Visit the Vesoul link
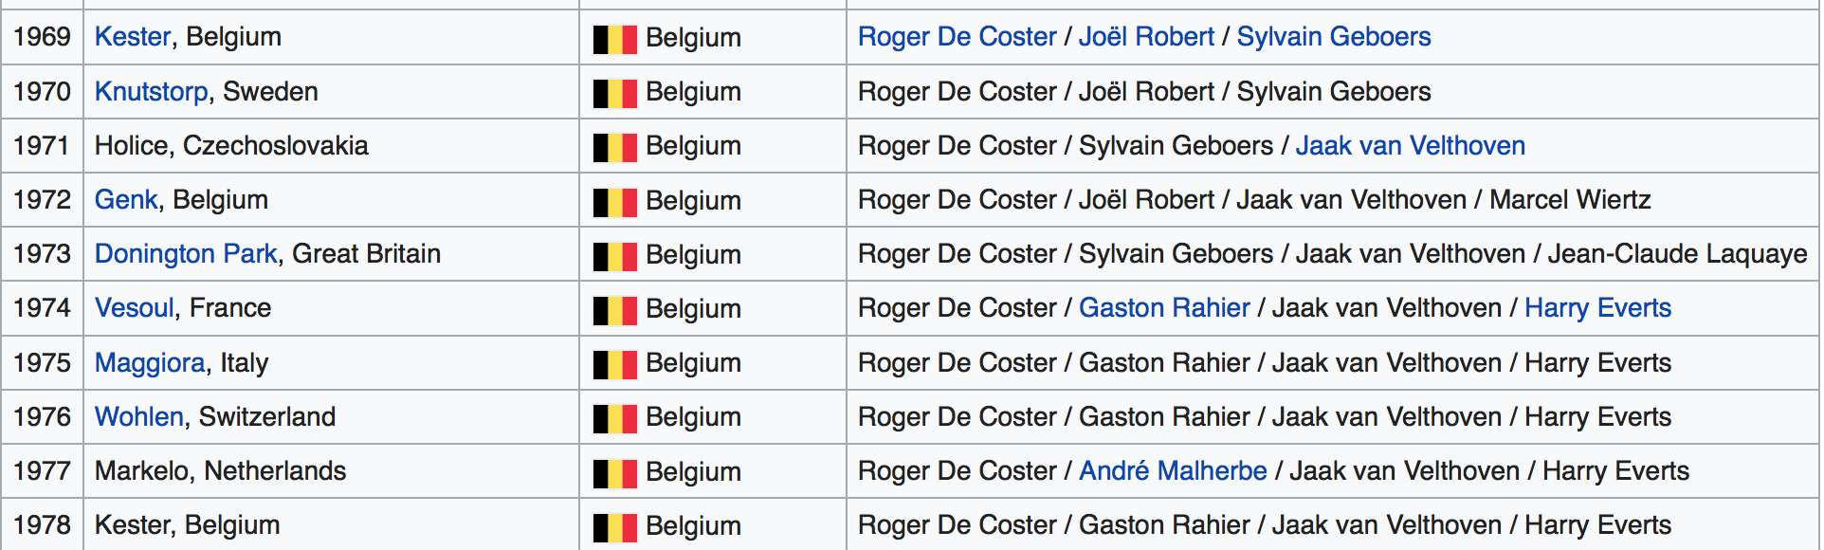 tap(135, 308)
